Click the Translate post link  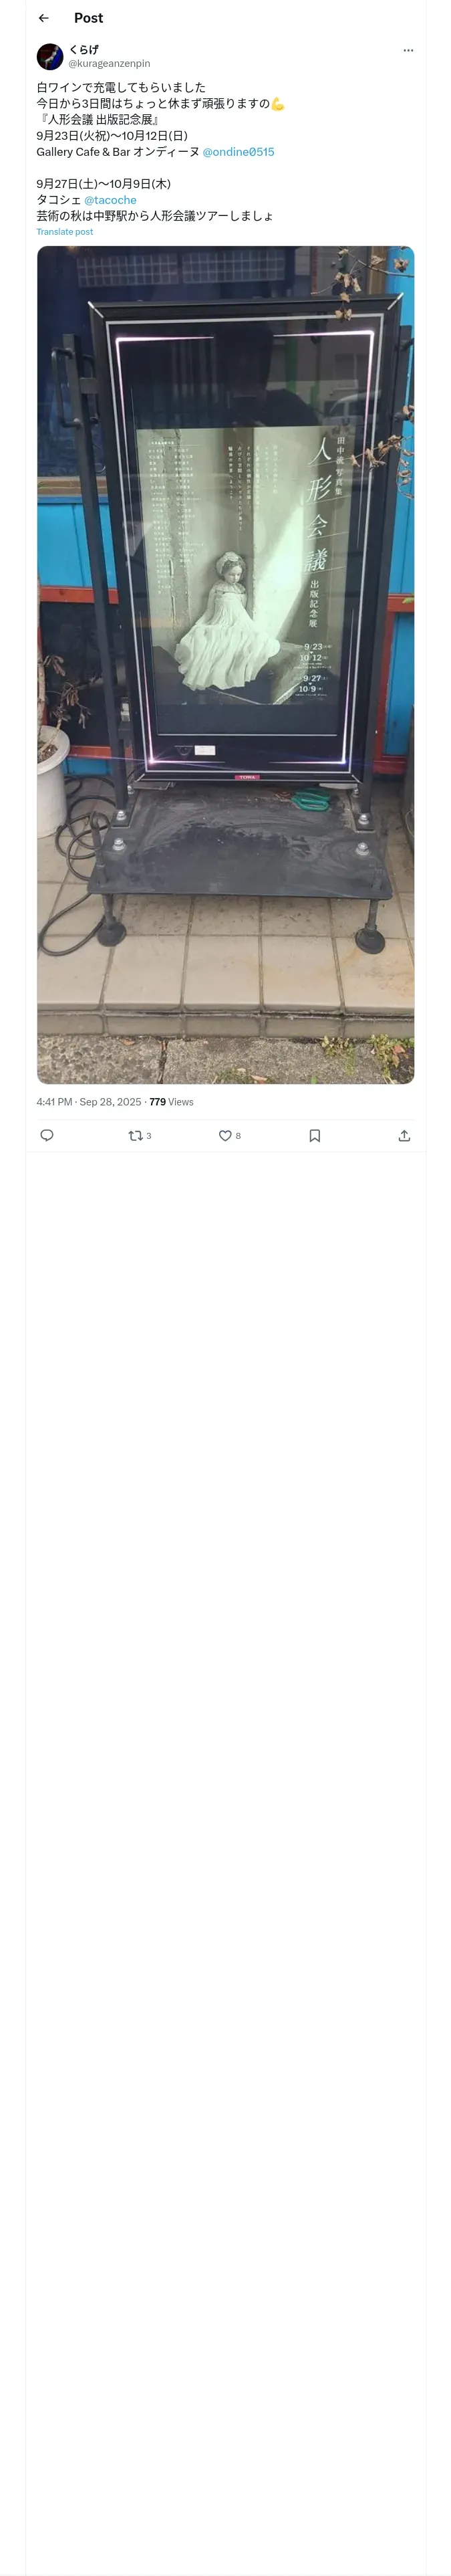[65, 232]
